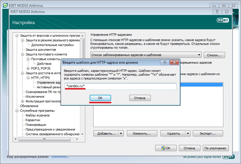Select Предупреждения и уведомления item
Viewport: 241px width, 164px height.
50,129
